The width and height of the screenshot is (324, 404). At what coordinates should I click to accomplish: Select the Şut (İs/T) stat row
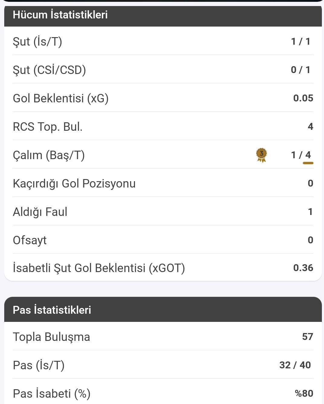(x=163, y=41)
